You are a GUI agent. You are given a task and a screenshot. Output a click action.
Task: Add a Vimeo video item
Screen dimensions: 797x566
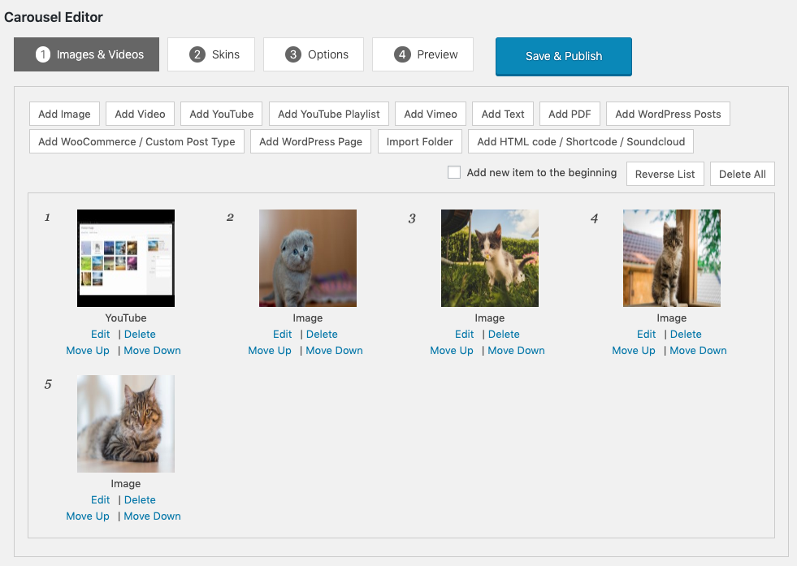431,114
